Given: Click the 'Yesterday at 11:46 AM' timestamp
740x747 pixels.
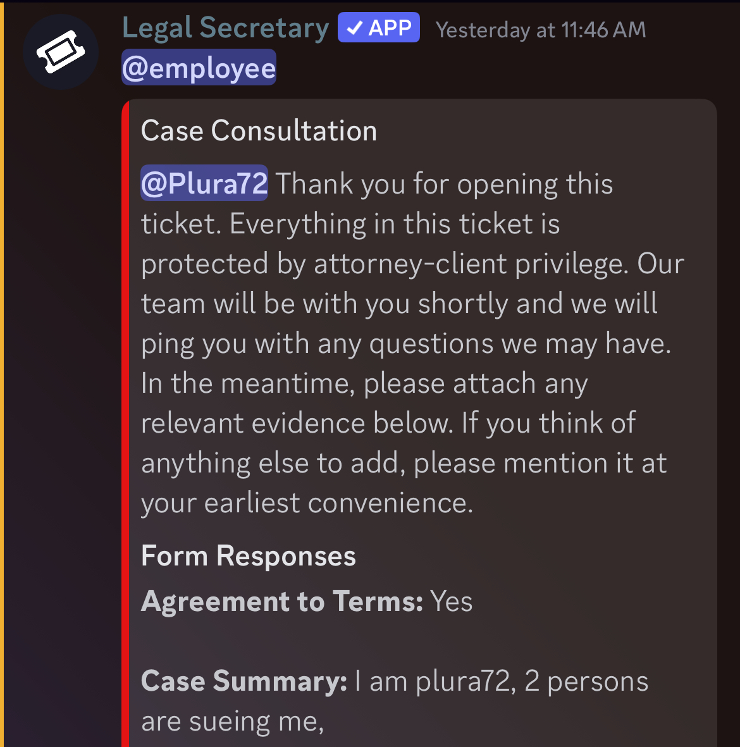Looking at the screenshot, I should 541,30.
